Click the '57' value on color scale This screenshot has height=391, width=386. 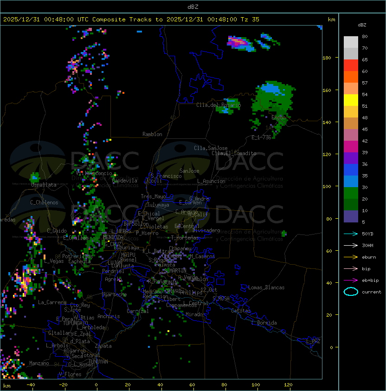365,83
